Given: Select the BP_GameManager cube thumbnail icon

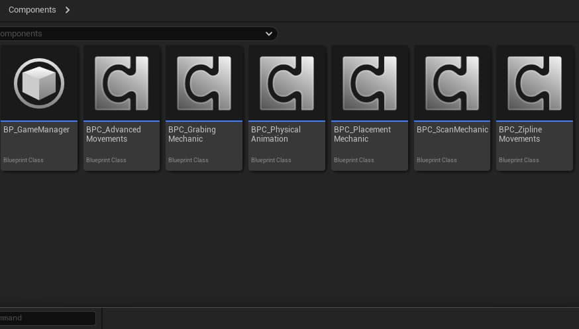Looking at the screenshot, I should coord(39,83).
